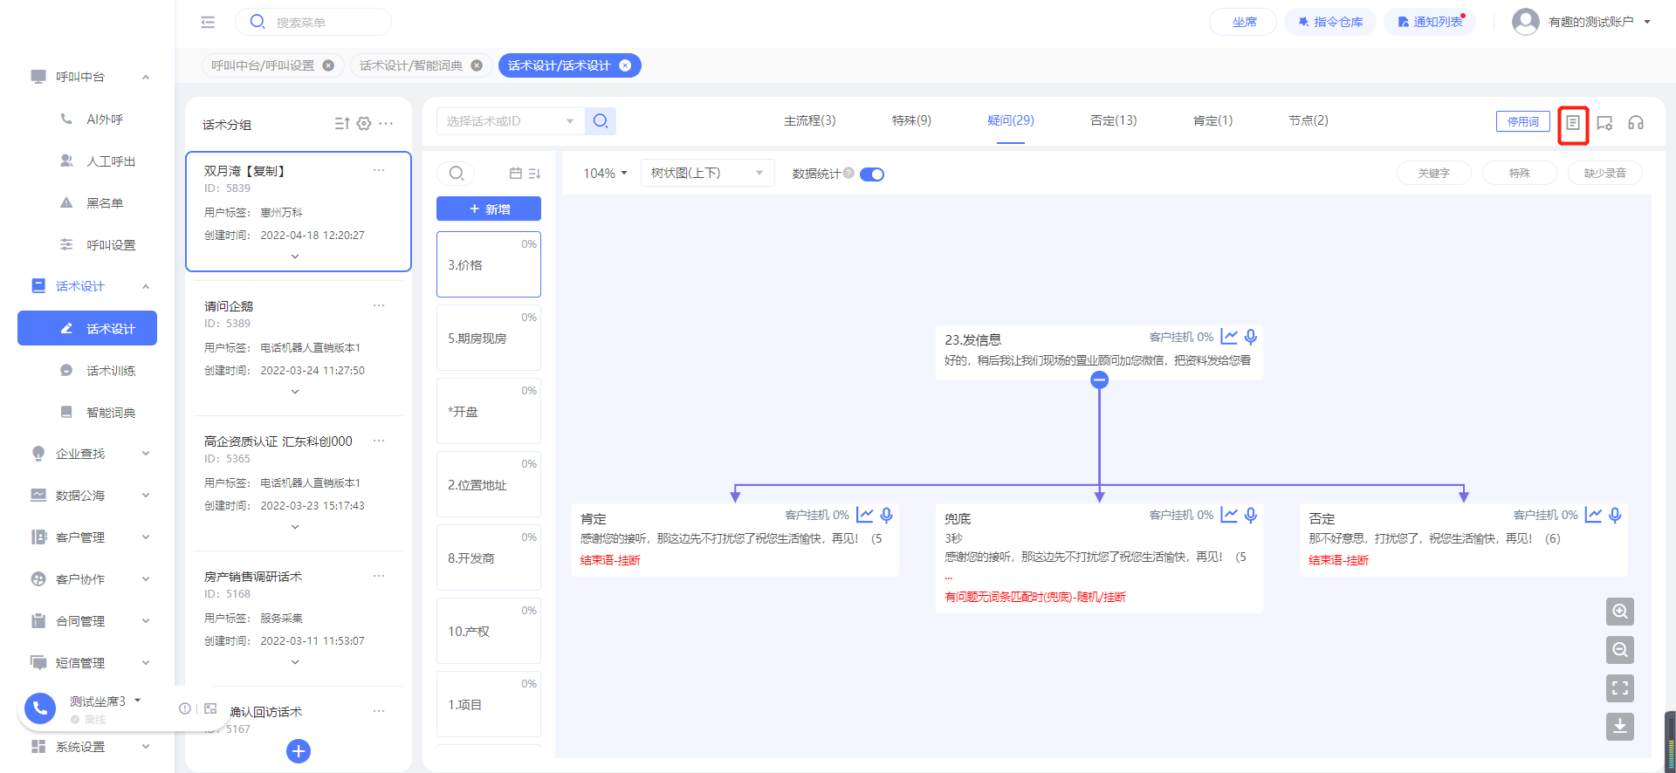The height and width of the screenshot is (773, 1676).
Task: Collapse the 呼叫中台 sidebar menu
Action: 146,77
